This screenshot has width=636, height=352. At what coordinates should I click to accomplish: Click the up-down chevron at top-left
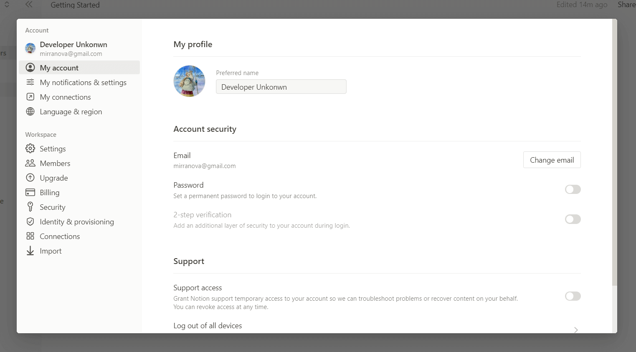(7, 5)
